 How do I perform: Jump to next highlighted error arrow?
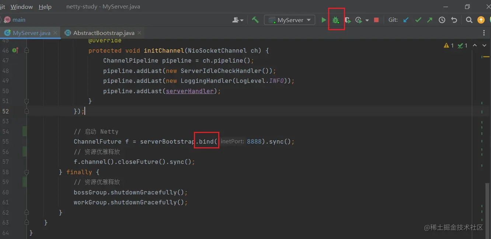click(484, 45)
